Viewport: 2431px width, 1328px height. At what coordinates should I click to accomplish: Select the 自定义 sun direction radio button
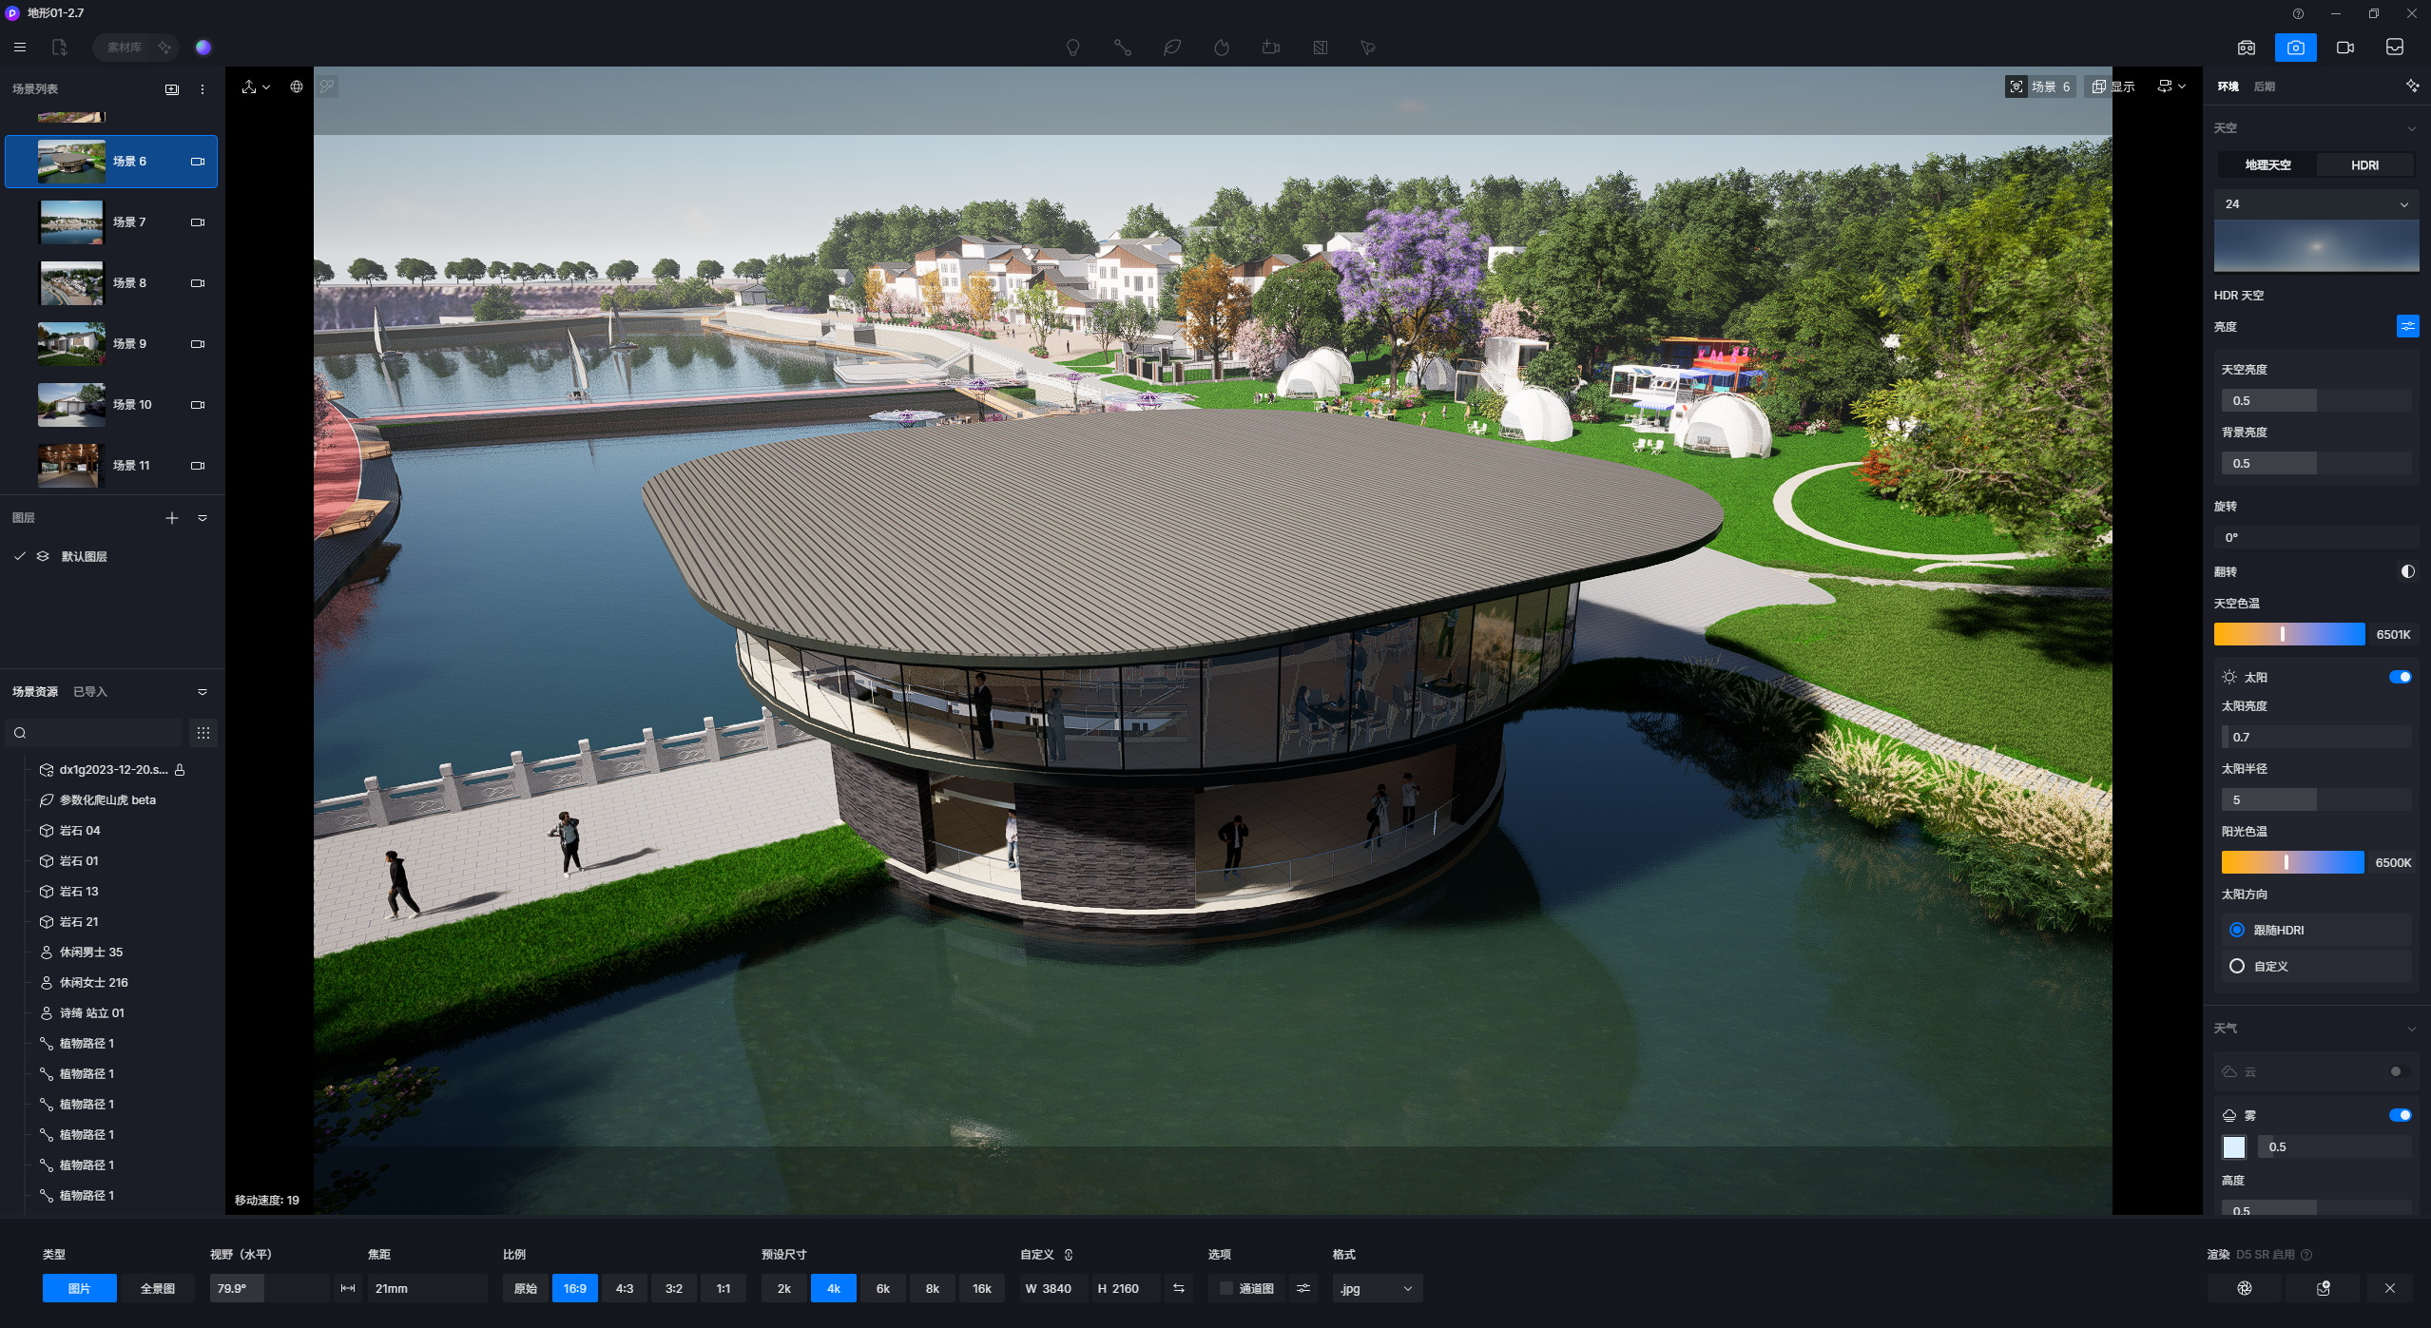pos(2237,966)
